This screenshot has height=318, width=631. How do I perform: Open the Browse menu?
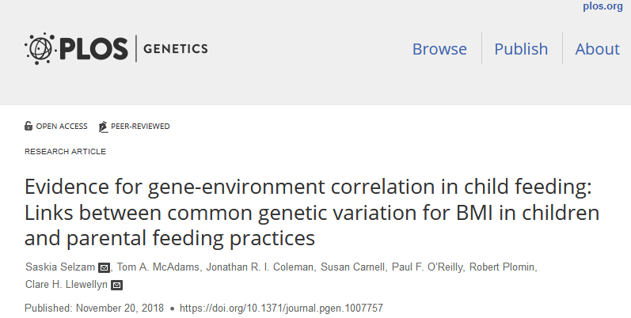[x=439, y=49]
